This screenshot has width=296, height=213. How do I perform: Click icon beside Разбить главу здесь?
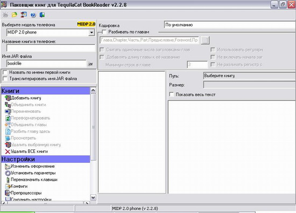(x=8, y=132)
